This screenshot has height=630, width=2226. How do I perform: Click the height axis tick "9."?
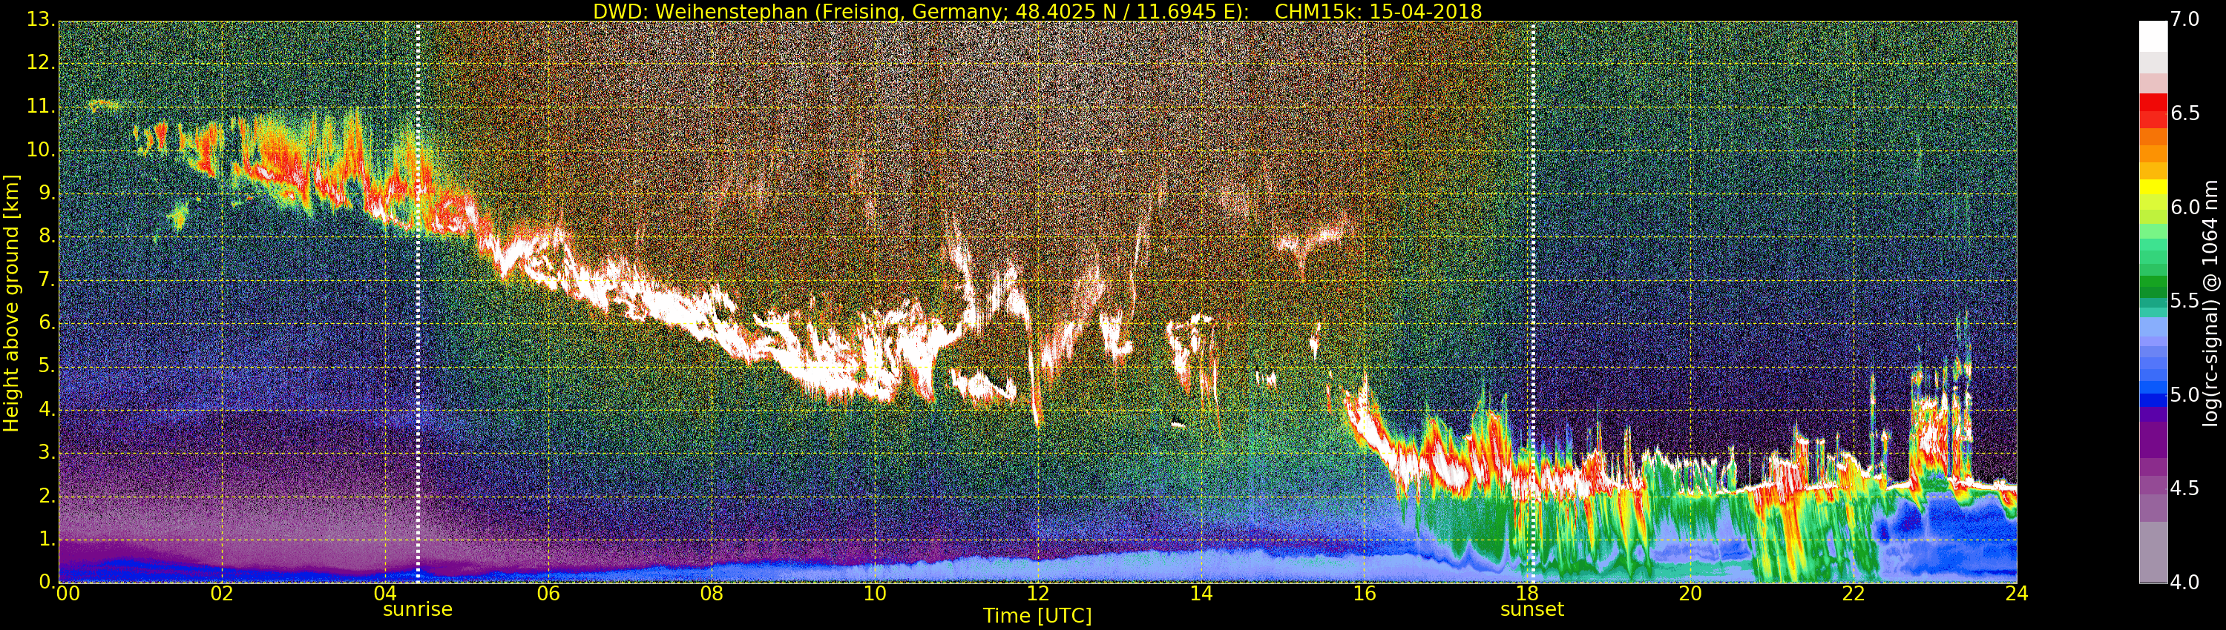[x=47, y=193]
